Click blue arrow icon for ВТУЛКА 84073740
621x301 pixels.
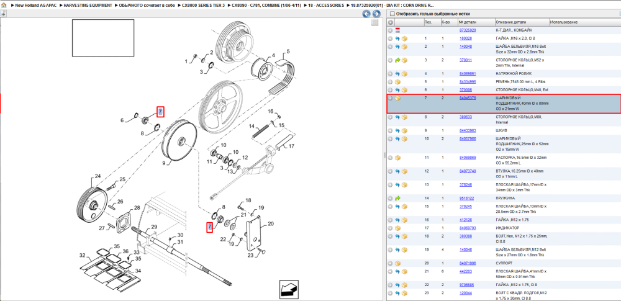397,171
